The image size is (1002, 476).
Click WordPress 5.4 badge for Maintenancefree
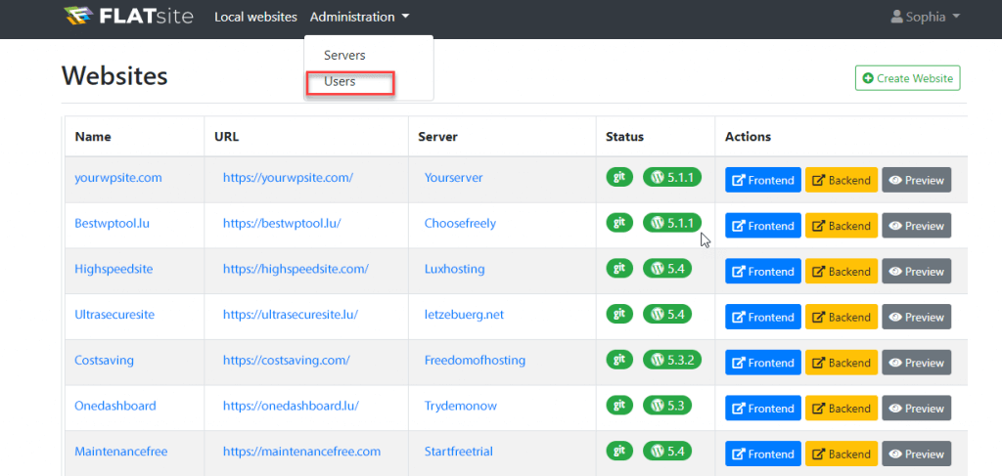coord(667,451)
